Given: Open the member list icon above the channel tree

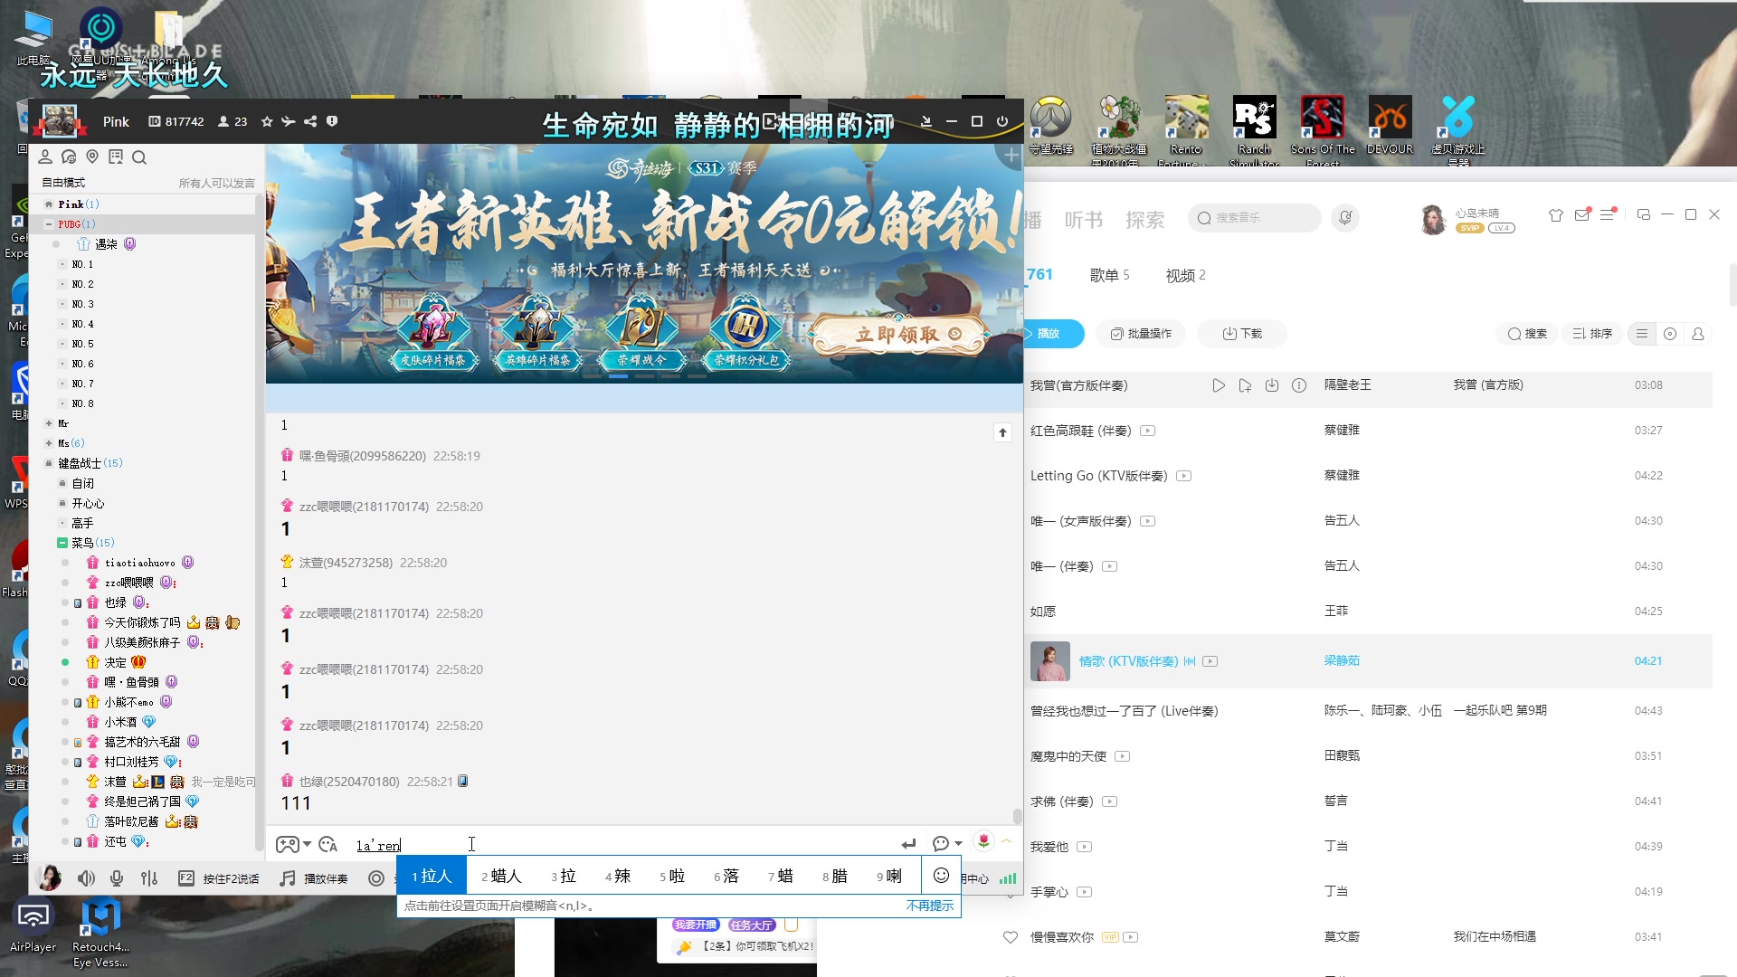Looking at the screenshot, I should pos(45,157).
